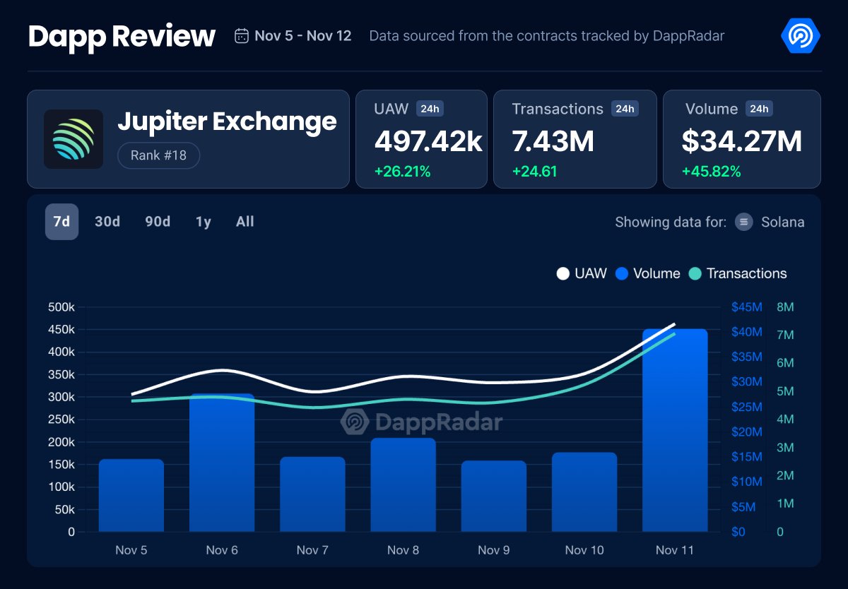Select the 1y time range tab
848x589 pixels.
(204, 222)
